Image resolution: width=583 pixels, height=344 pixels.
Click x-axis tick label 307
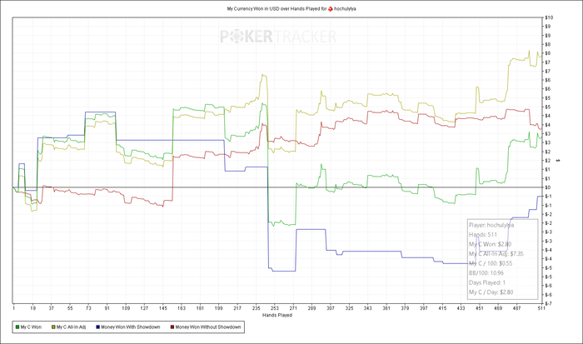[x=331, y=308]
